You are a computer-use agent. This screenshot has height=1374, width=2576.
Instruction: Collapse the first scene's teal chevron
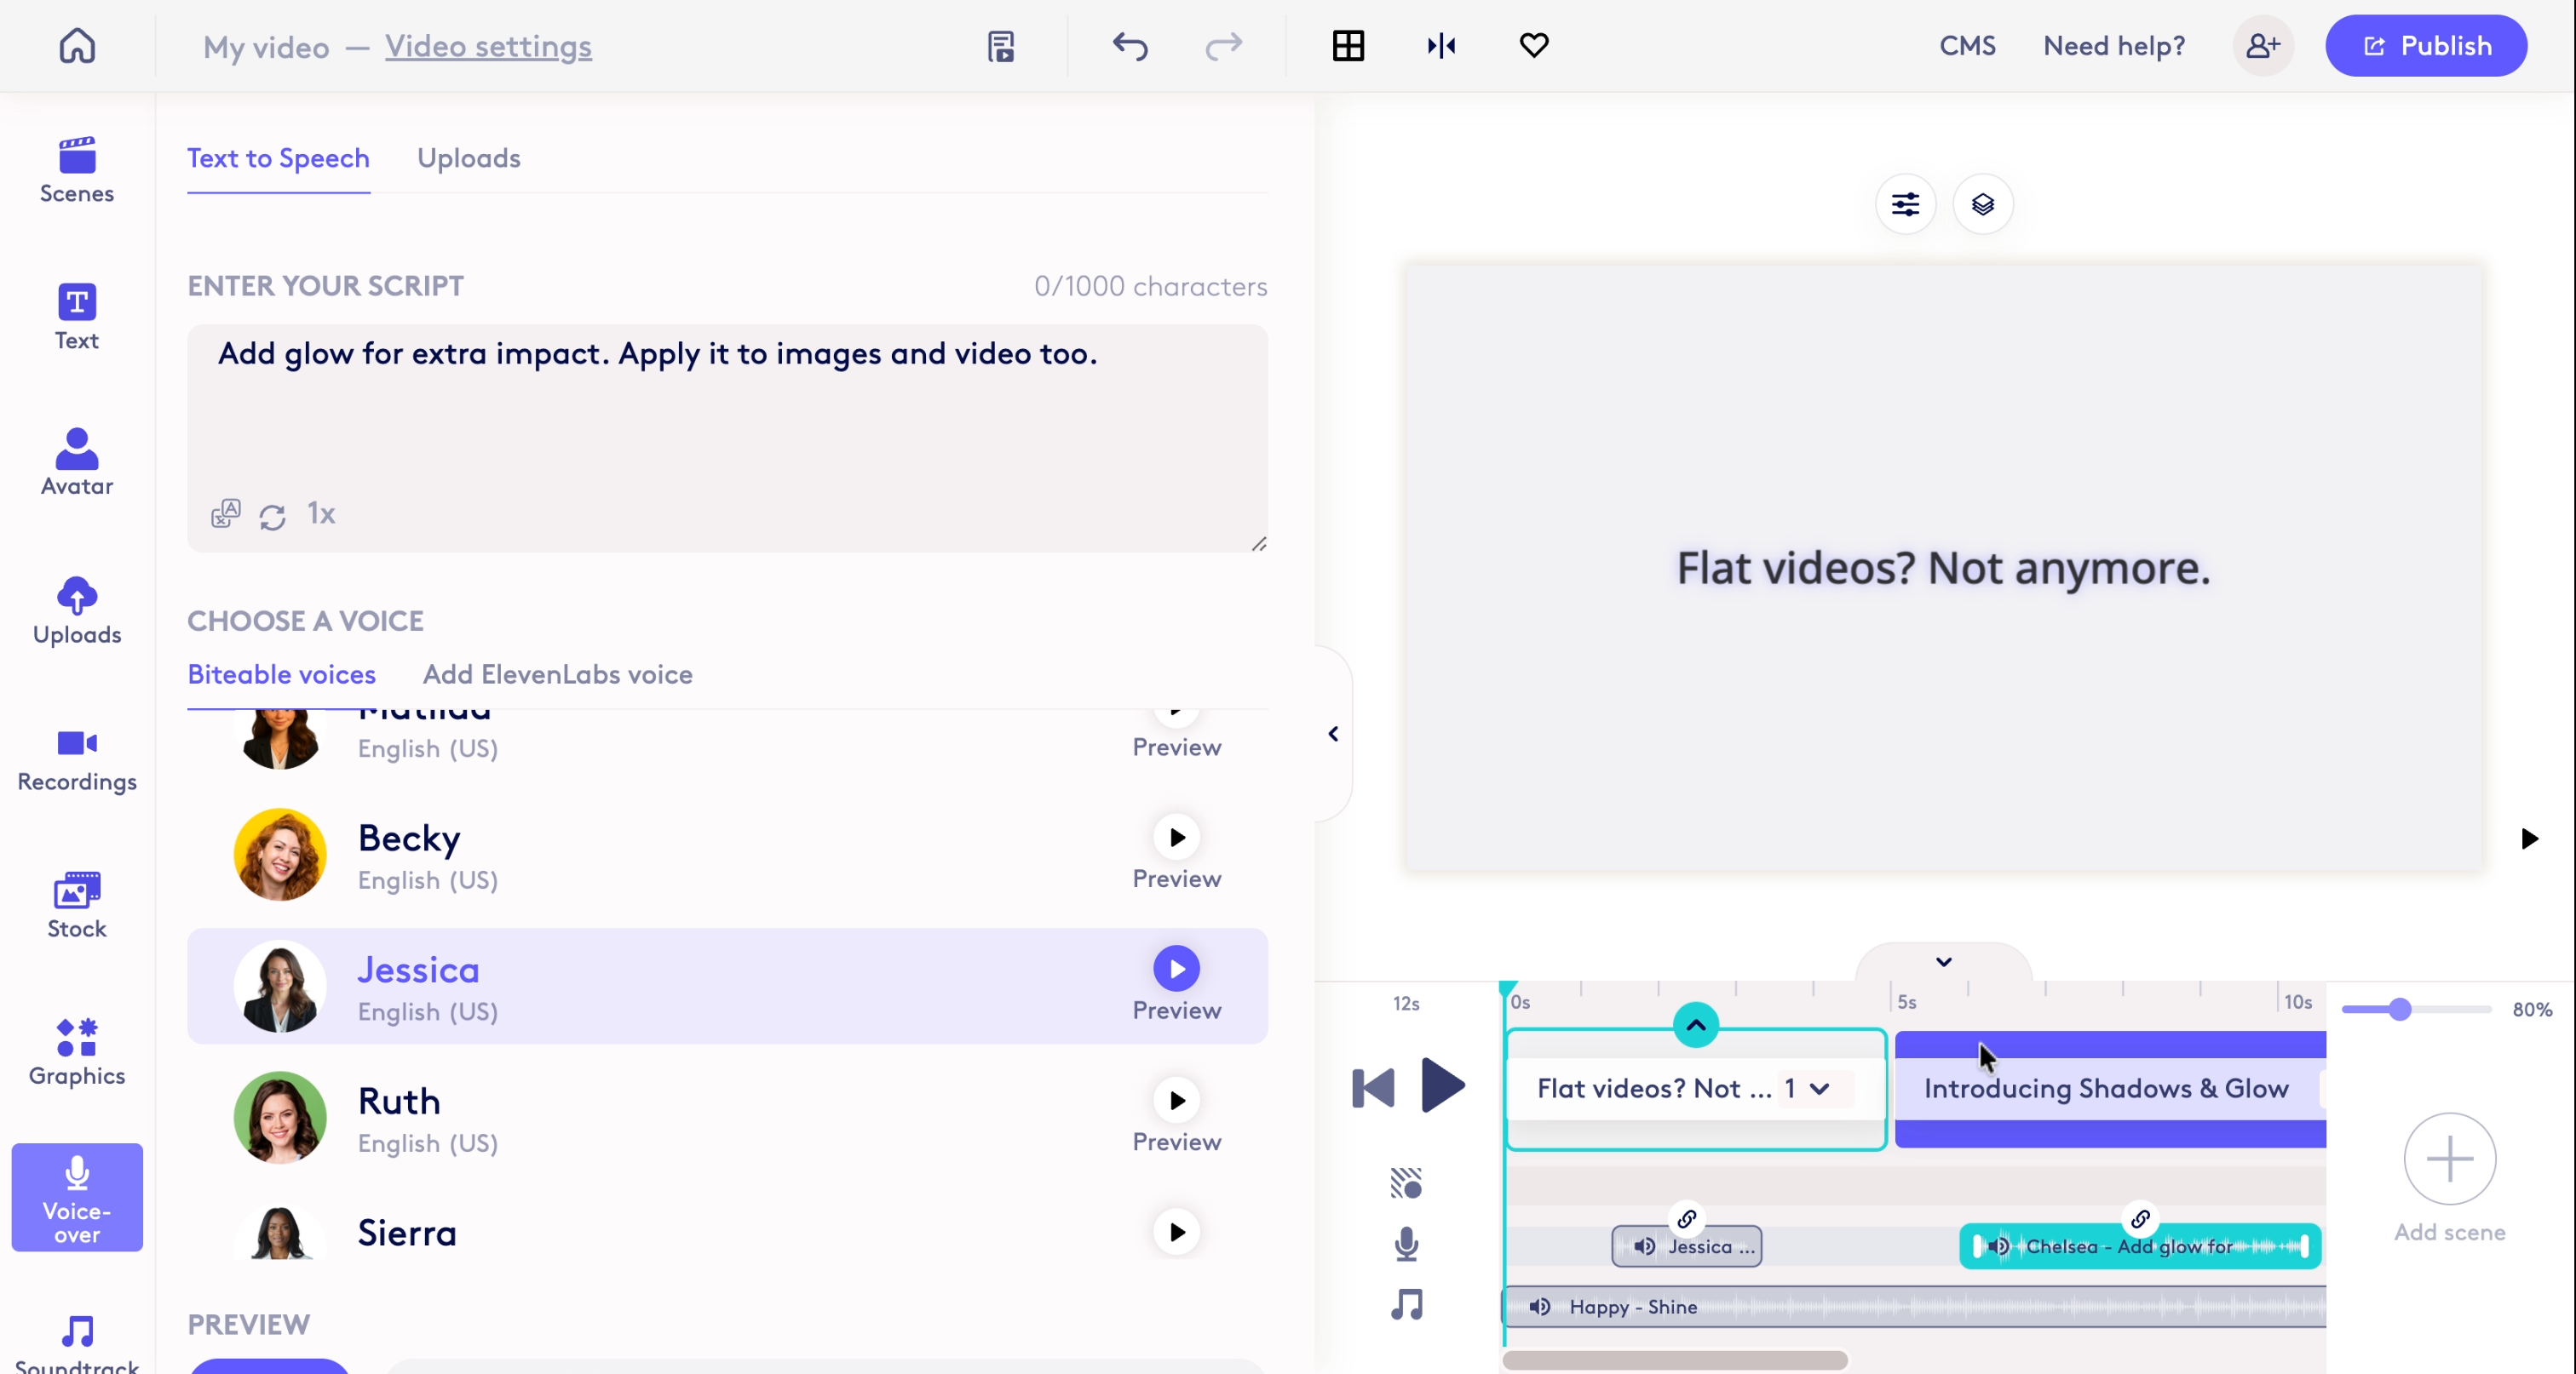point(1696,1025)
